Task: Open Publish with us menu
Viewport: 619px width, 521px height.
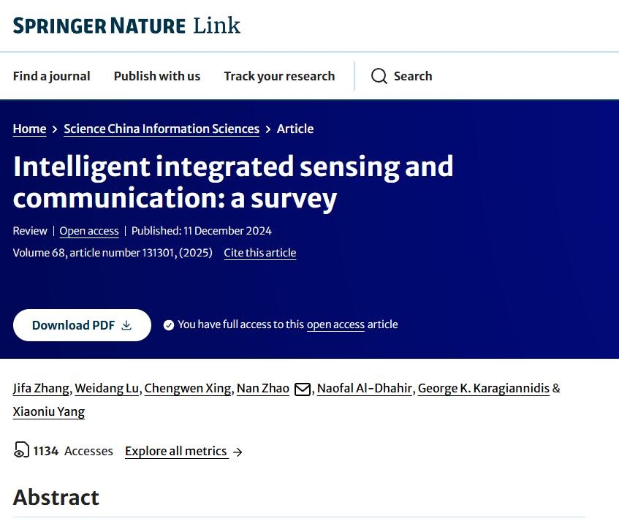Action: (x=157, y=76)
